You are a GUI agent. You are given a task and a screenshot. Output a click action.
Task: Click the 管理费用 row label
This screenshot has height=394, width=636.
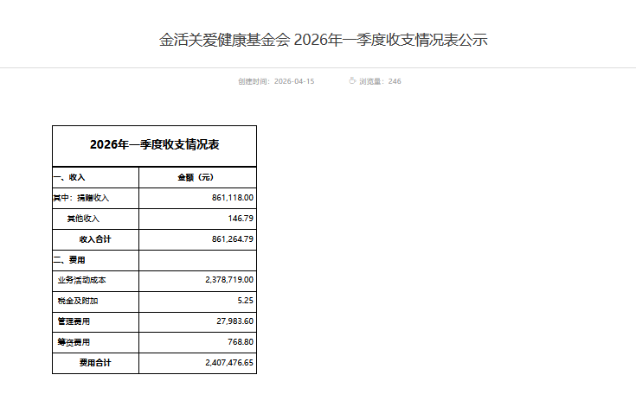74,321
